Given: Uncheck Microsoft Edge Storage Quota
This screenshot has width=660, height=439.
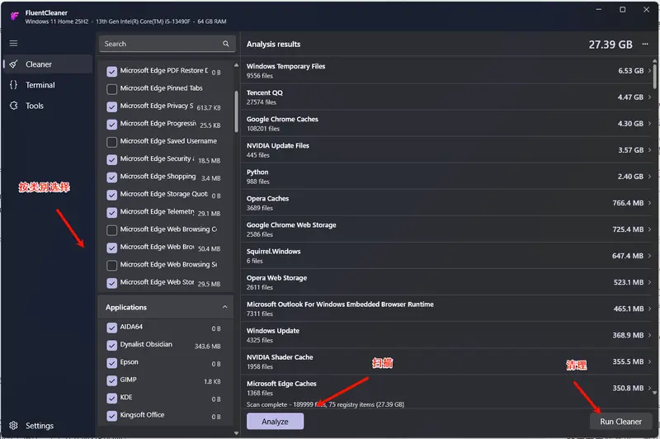Looking at the screenshot, I should 111,195.
